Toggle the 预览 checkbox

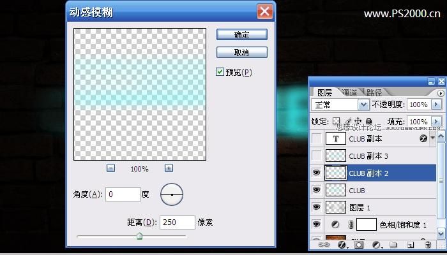220,71
